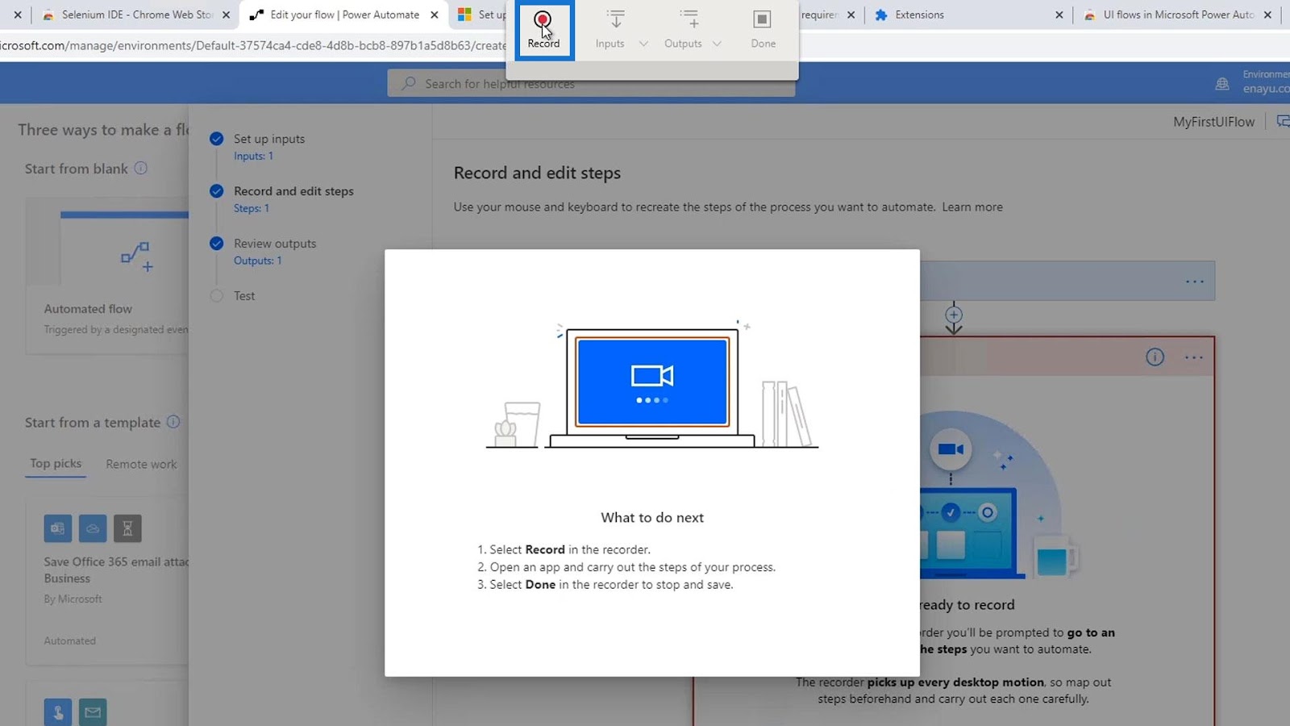
Task: Click the info icon beside Start from blank
Action: [141, 168]
